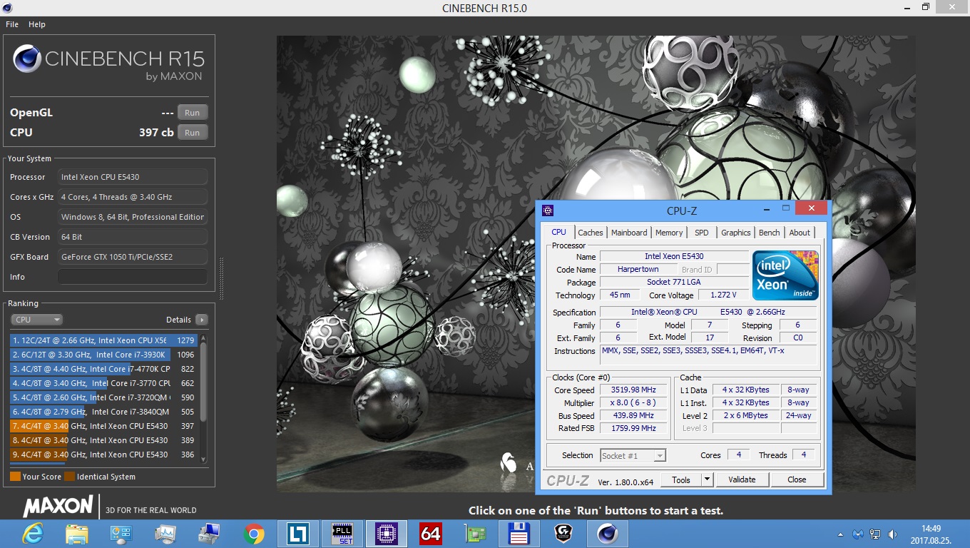Run the OpenGL benchmark

[193, 113]
